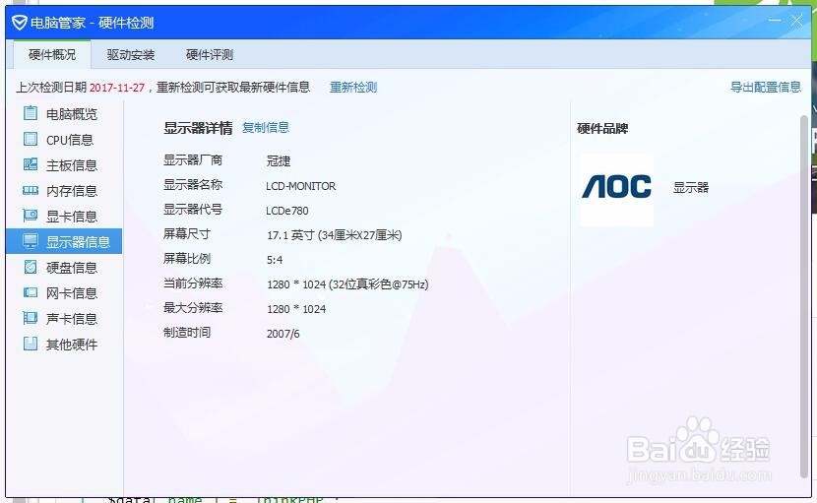Click the 硬件品牌 heading

coord(602,128)
